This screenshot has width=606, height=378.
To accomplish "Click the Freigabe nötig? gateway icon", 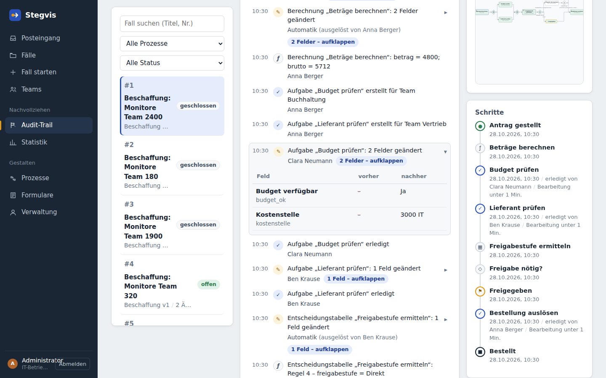I will coord(480,269).
